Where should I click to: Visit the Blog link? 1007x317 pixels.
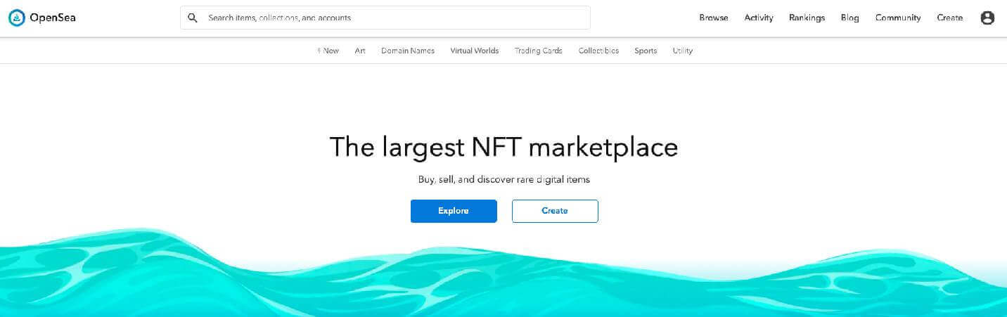pos(849,18)
